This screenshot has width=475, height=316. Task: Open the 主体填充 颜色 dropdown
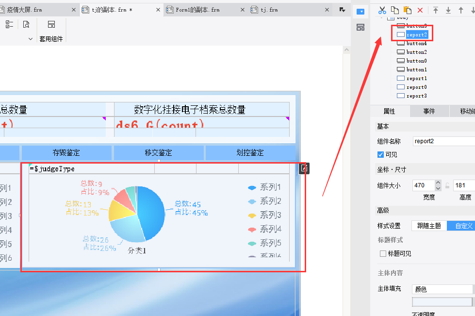(x=442, y=289)
